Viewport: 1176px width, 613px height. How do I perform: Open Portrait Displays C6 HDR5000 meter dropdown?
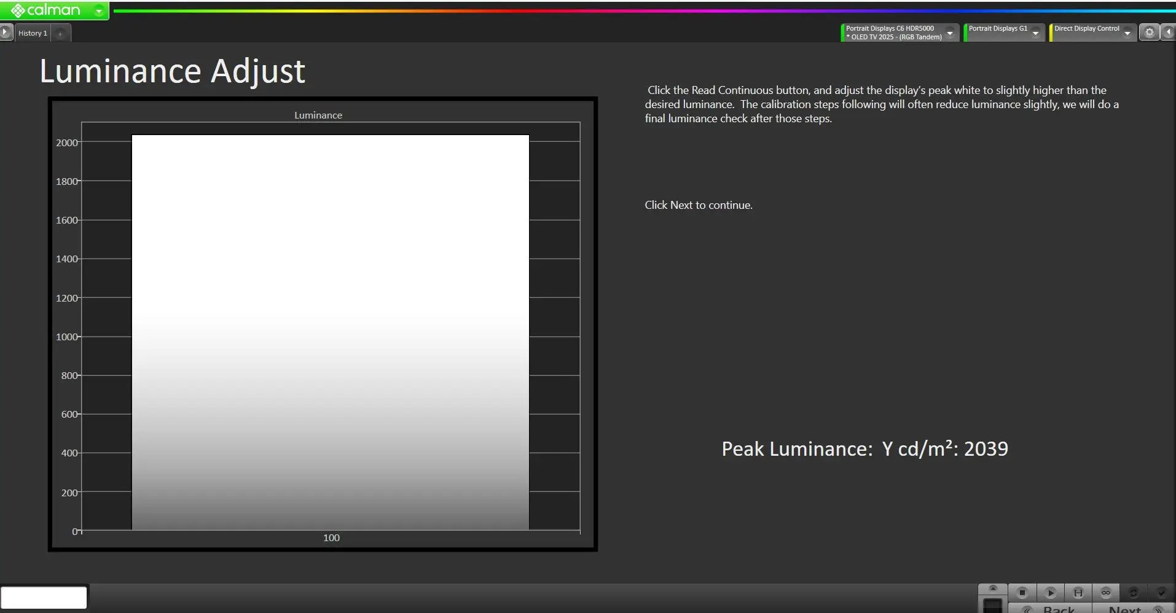click(x=950, y=33)
